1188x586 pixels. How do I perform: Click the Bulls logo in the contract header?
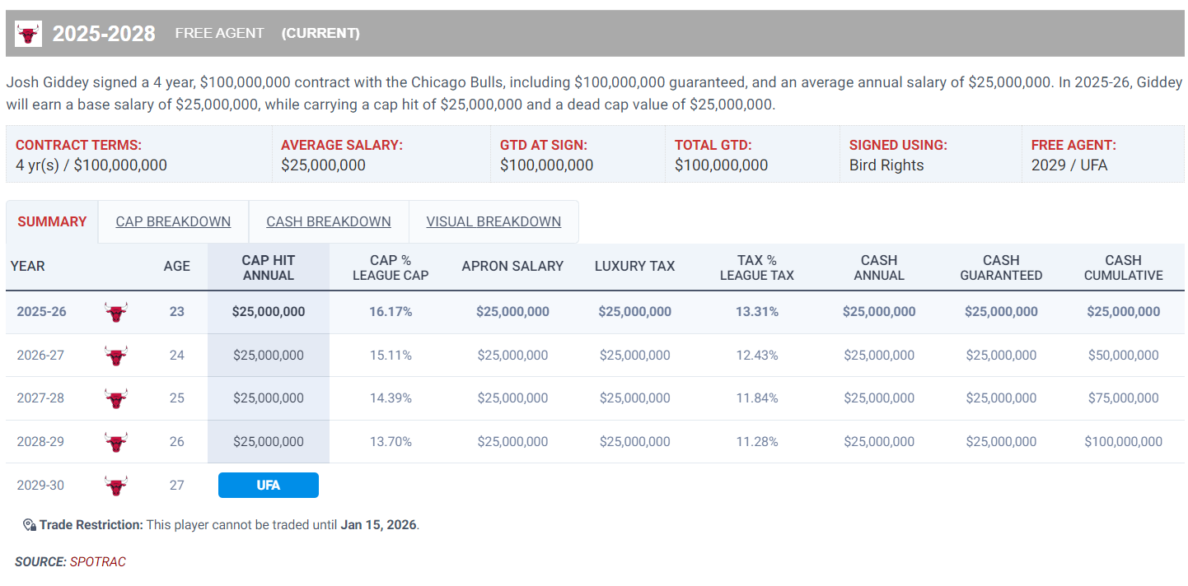29,34
